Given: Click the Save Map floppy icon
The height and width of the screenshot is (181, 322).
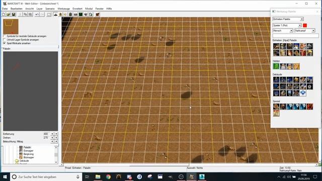Looking at the screenshot, I should coord(14,15).
